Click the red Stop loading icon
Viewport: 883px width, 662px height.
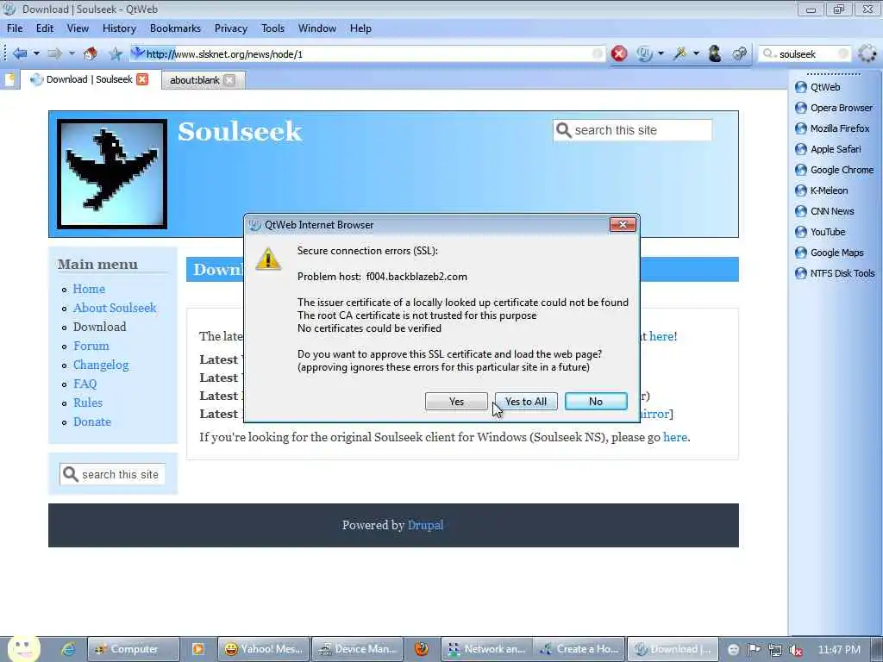tap(619, 54)
